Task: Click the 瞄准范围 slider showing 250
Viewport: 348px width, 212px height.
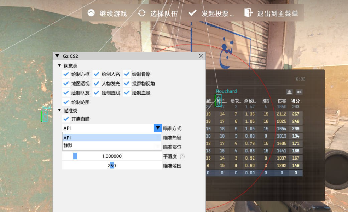Action: (112, 165)
